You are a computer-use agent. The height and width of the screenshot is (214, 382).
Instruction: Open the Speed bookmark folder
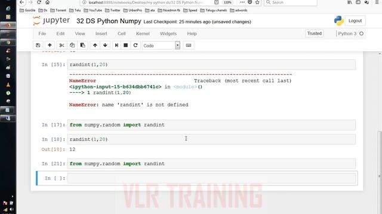(190, 10)
